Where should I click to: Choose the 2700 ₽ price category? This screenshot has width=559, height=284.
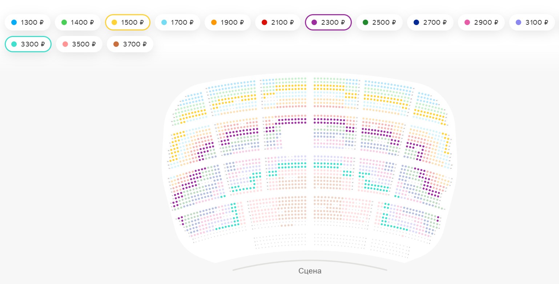tap(430, 23)
